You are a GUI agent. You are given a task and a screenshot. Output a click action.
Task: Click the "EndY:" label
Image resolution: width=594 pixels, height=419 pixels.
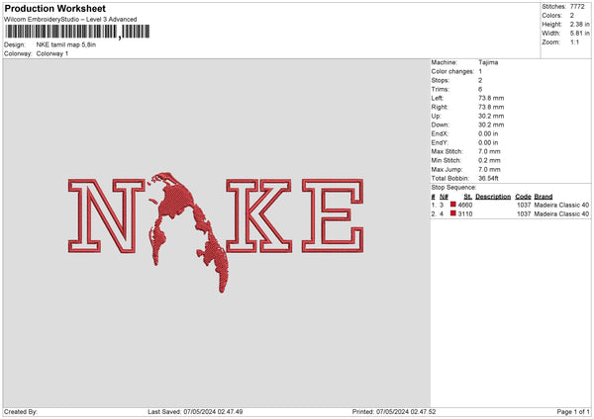pyautogui.click(x=440, y=142)
